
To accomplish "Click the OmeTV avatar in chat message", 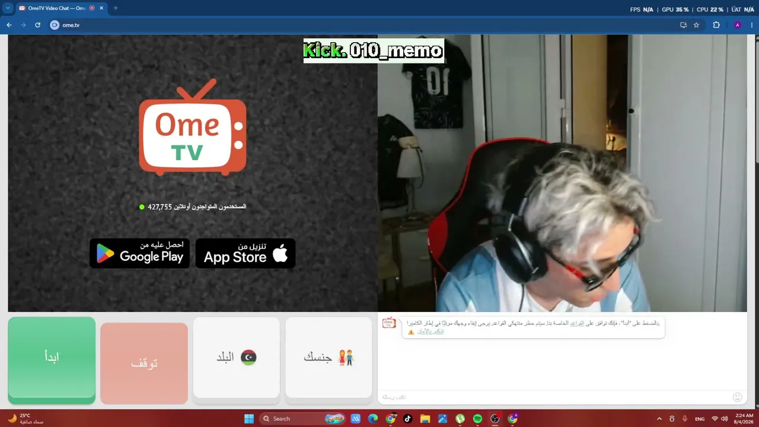I will pyautogui.click(x=389, y=323).
